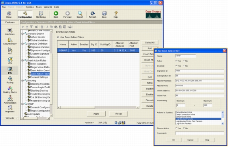Click Cancel in Add Event Action Filter

pos(191,140)
